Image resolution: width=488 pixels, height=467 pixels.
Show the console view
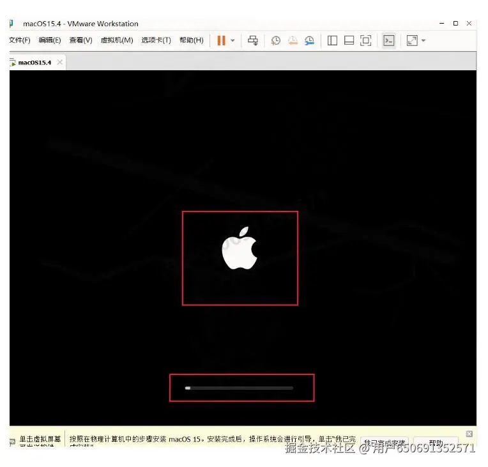coord(389,40)
